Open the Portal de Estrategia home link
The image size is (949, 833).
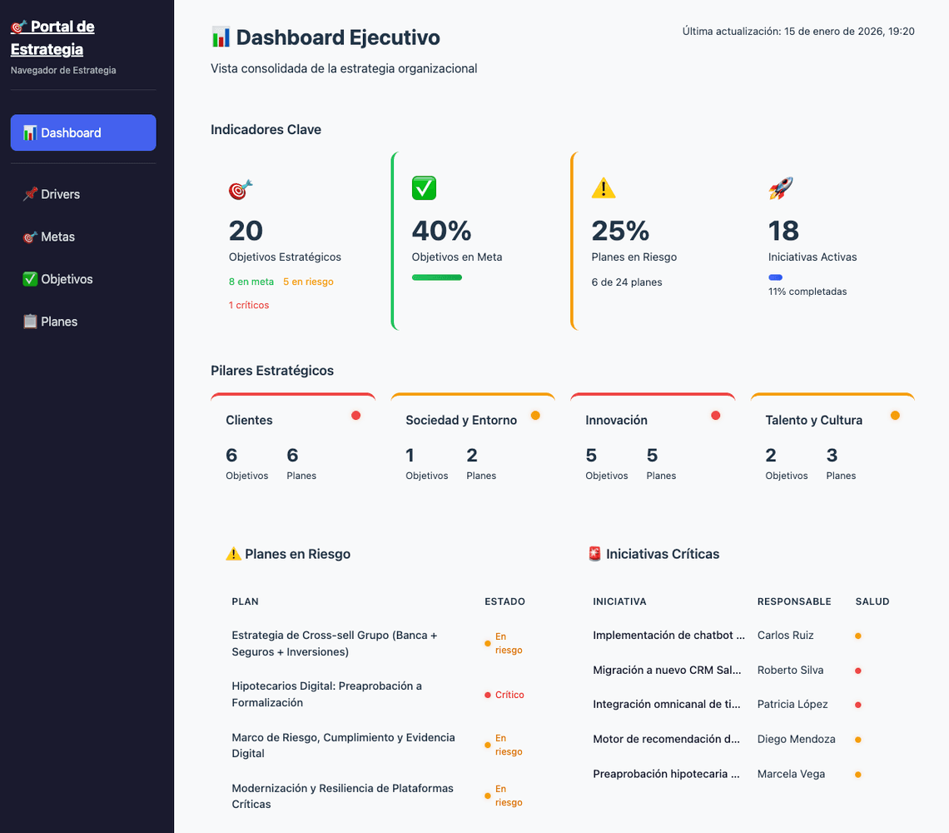[x=52, y=37]
